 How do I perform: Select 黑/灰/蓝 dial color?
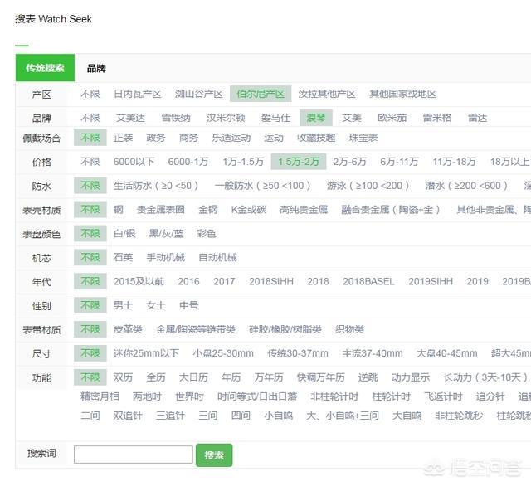(165, 234)
